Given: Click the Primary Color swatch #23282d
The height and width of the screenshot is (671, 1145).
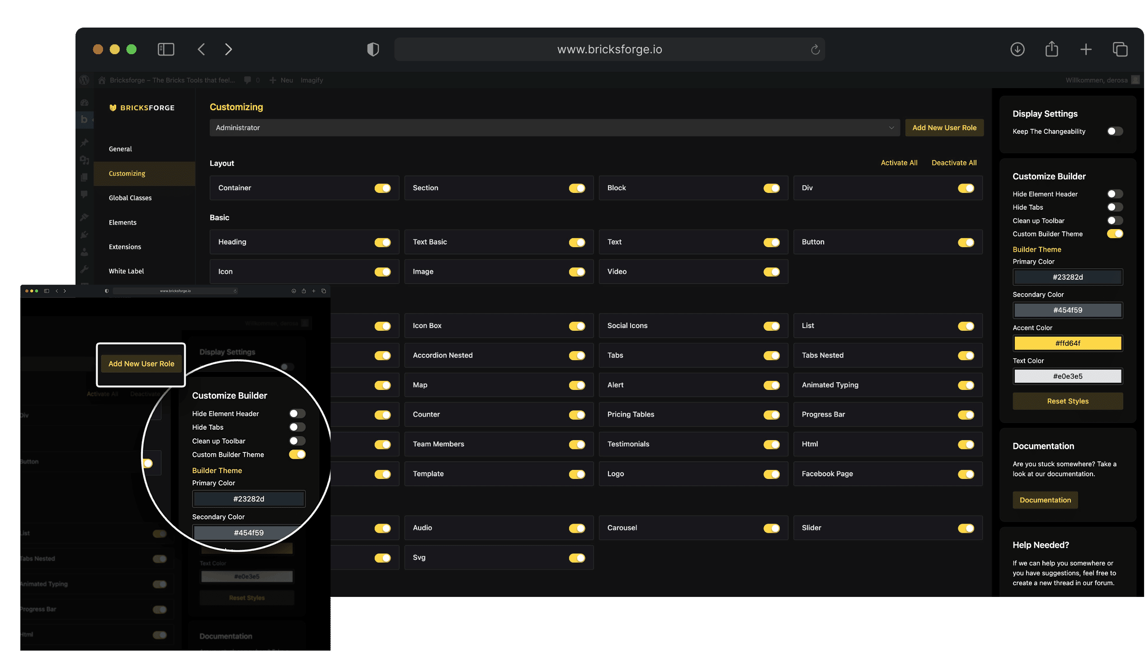Looking at the screenshot, I should point(1067,277).
